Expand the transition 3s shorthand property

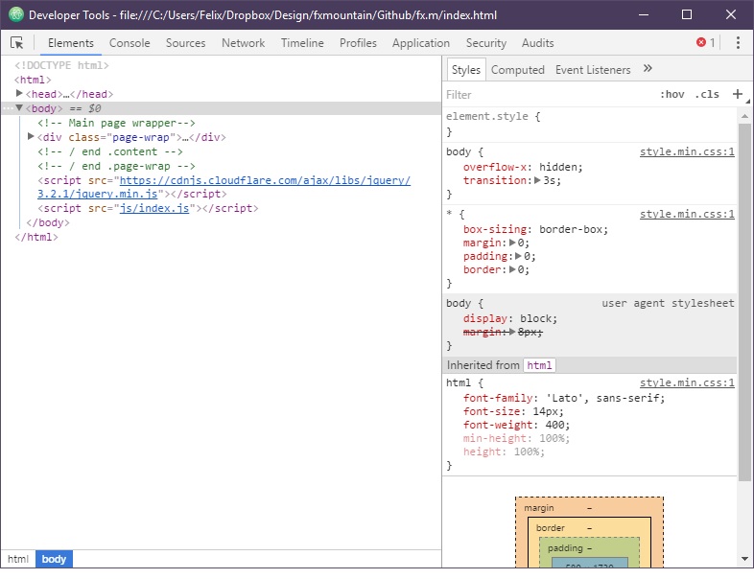point(537,180)
